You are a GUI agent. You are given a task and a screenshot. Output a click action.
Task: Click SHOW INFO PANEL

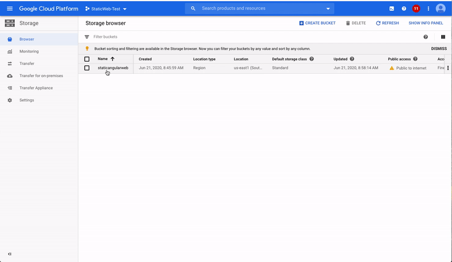[x=426, y=23]
